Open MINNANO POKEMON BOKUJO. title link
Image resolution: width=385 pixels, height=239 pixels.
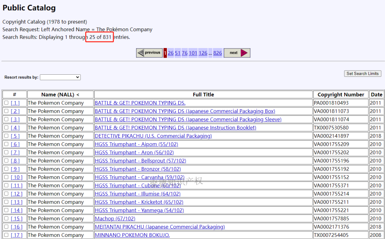132,235
